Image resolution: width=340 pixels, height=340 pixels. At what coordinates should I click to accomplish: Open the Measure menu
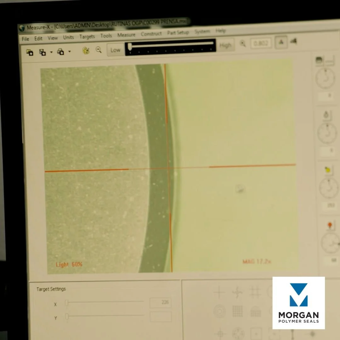[x=126, y=35]
